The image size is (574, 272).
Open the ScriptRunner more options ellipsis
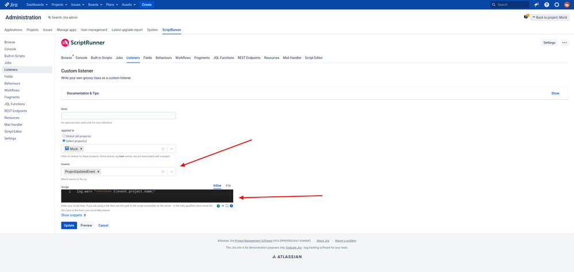[x=564, y=43]
